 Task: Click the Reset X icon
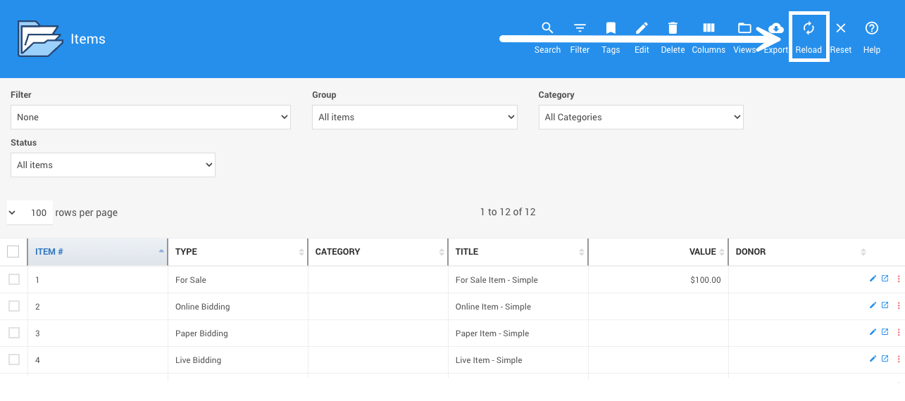click(x=840, y=28)
